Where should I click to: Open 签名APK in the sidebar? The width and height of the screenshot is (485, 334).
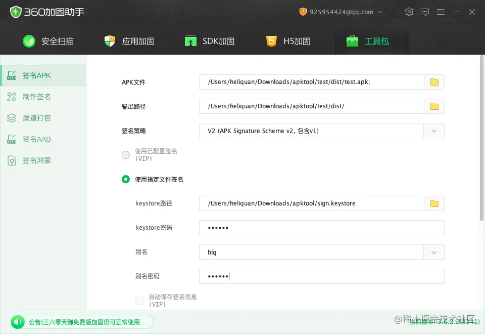pyautogui.click(x=43, y=75)
